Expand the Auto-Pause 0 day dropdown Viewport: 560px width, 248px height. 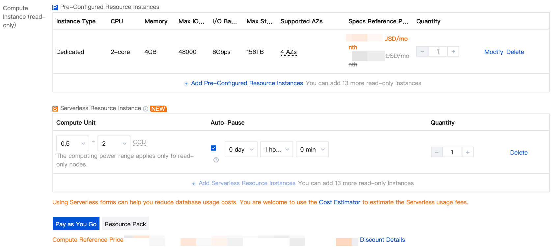241,149
